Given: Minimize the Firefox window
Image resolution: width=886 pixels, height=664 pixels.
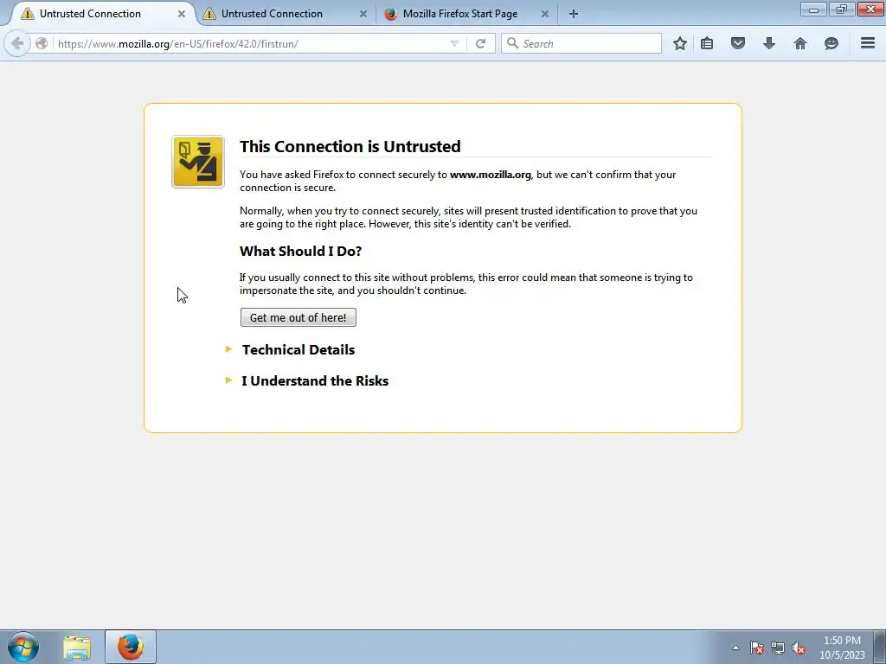Looking at the screenshot, I should click(813, 9).
